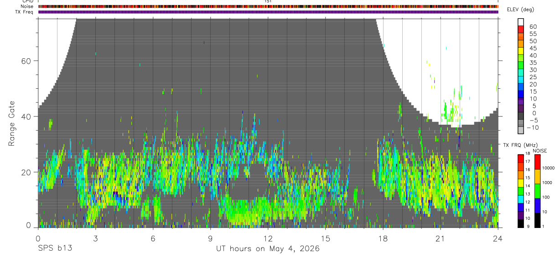Click the '12' tick on the UT hours axis
The width and height of the screenshot is (560, 258).
click(x=268, y=238)
